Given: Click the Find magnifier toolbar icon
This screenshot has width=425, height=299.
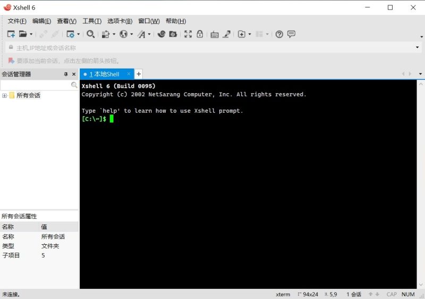Looking at the screenshot, I should tap(90, 34).
